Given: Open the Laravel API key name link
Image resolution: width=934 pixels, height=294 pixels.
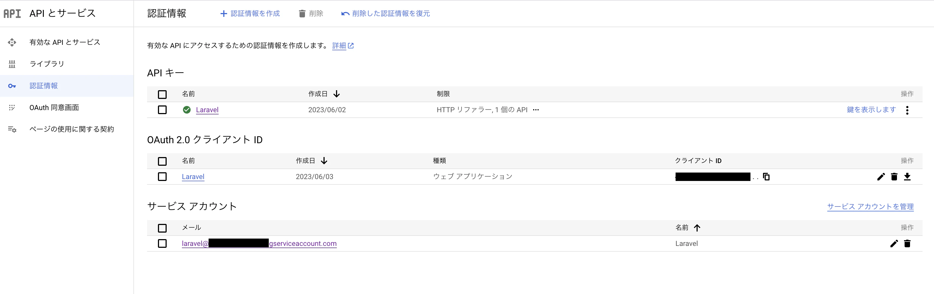Looking at the screenshot, I should (207, 110).
